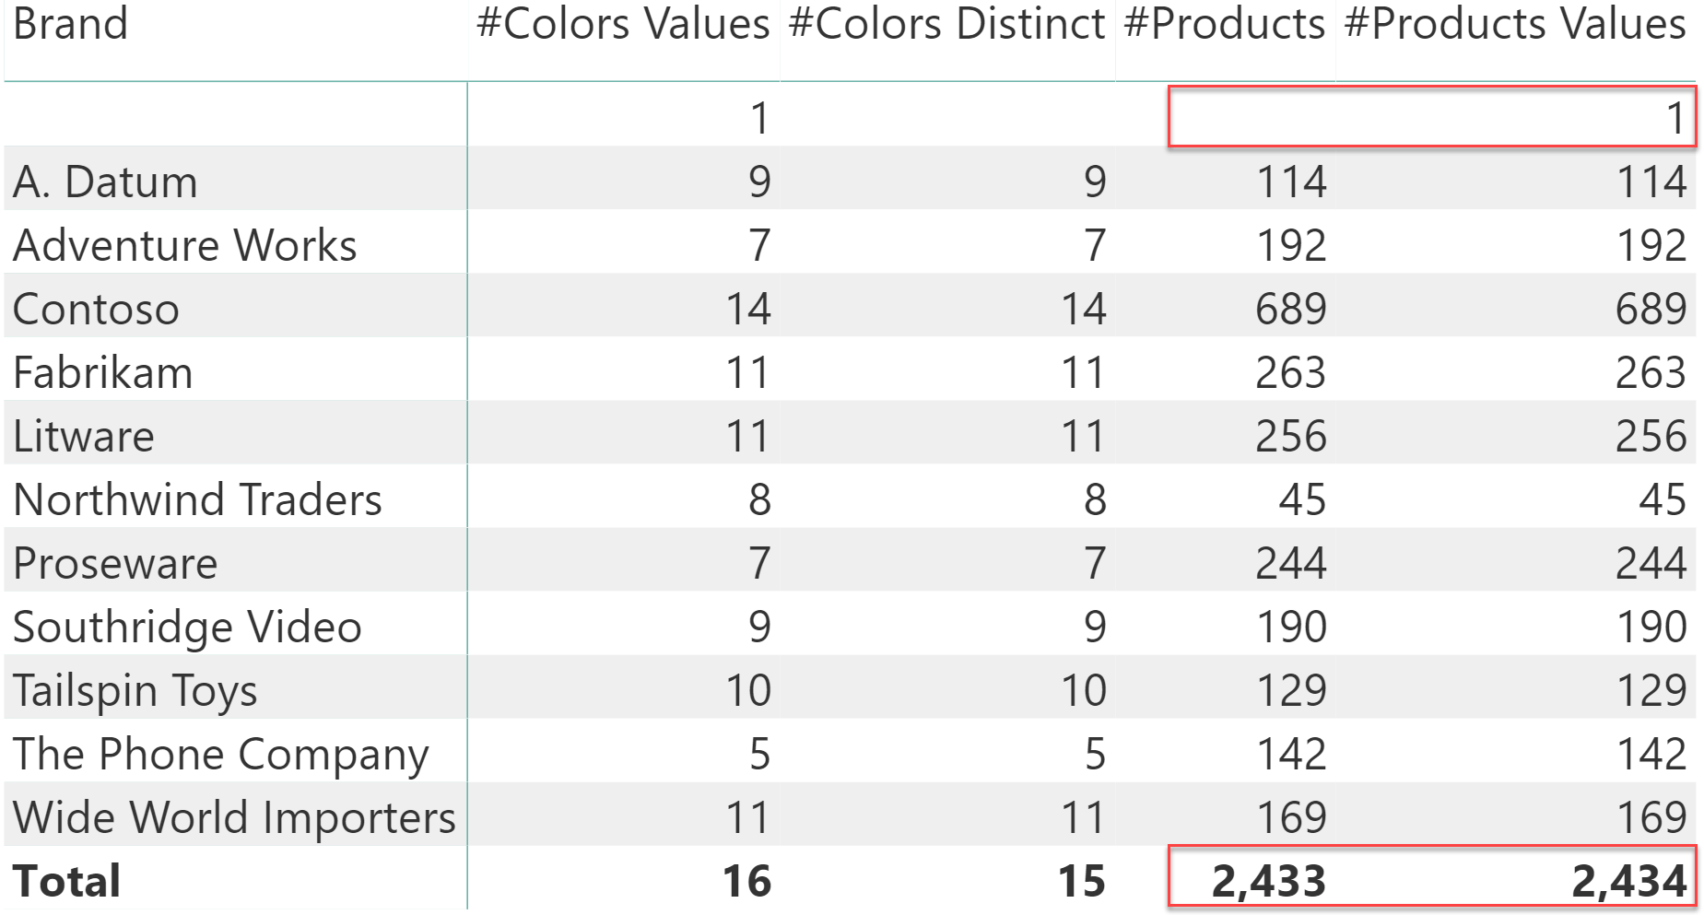The image size is (1704, 915).
Task: Select the A. Datum brand row
Action: point(850,181)
